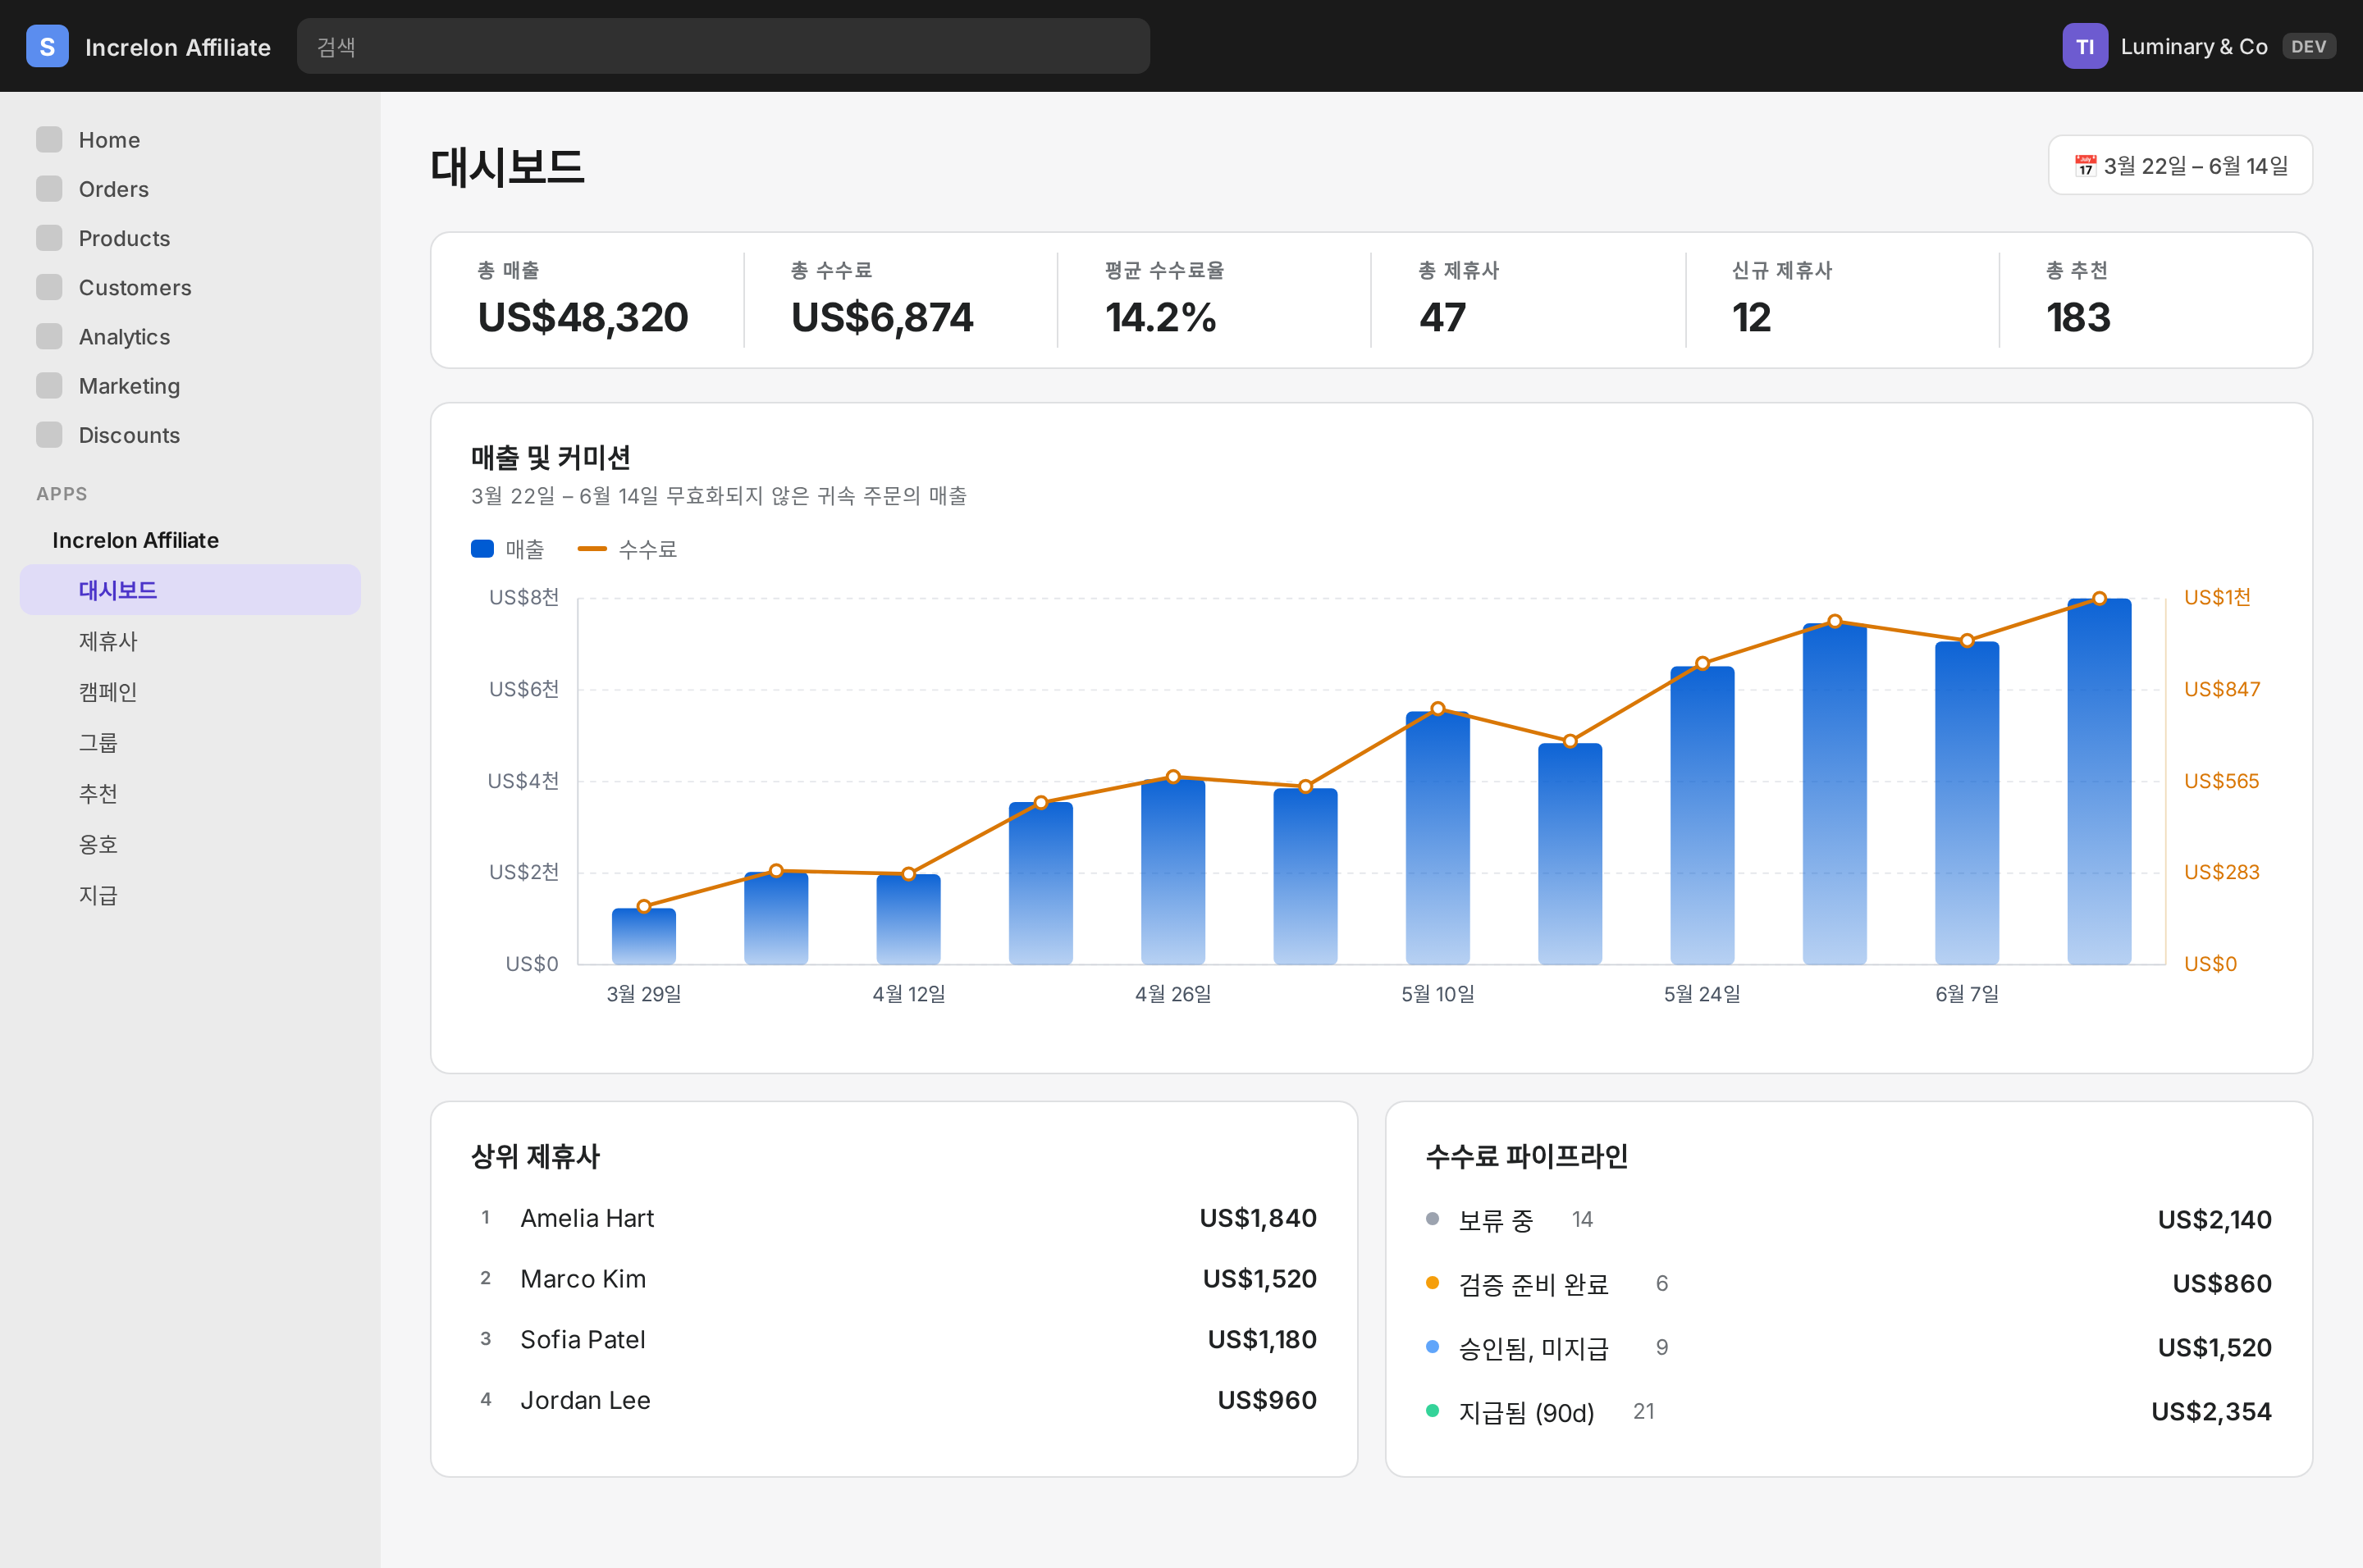Screen dimensions: 2363x1568
Task: Open 추천 page in sidebar
Action: pyautogui.click(x=190, y=793)
